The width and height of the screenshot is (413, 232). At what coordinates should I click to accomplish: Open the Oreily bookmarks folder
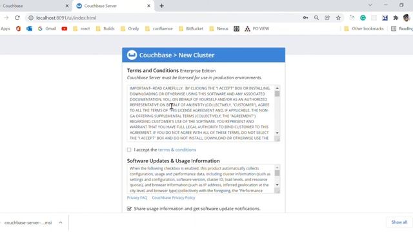click(x=130, y=28)
